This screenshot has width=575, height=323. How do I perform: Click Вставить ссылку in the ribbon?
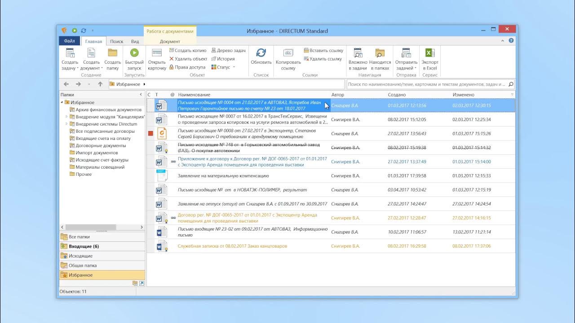tap(323, 51)
